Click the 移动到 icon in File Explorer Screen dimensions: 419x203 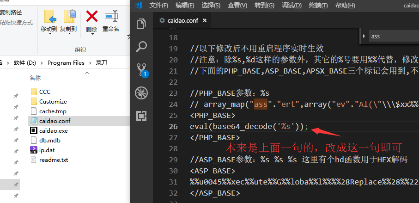pos(49,17)
